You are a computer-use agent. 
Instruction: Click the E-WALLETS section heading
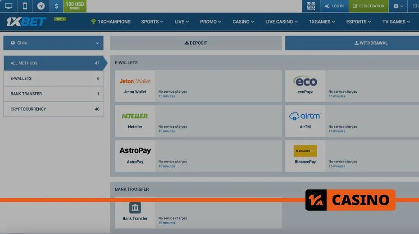point(126,63)
